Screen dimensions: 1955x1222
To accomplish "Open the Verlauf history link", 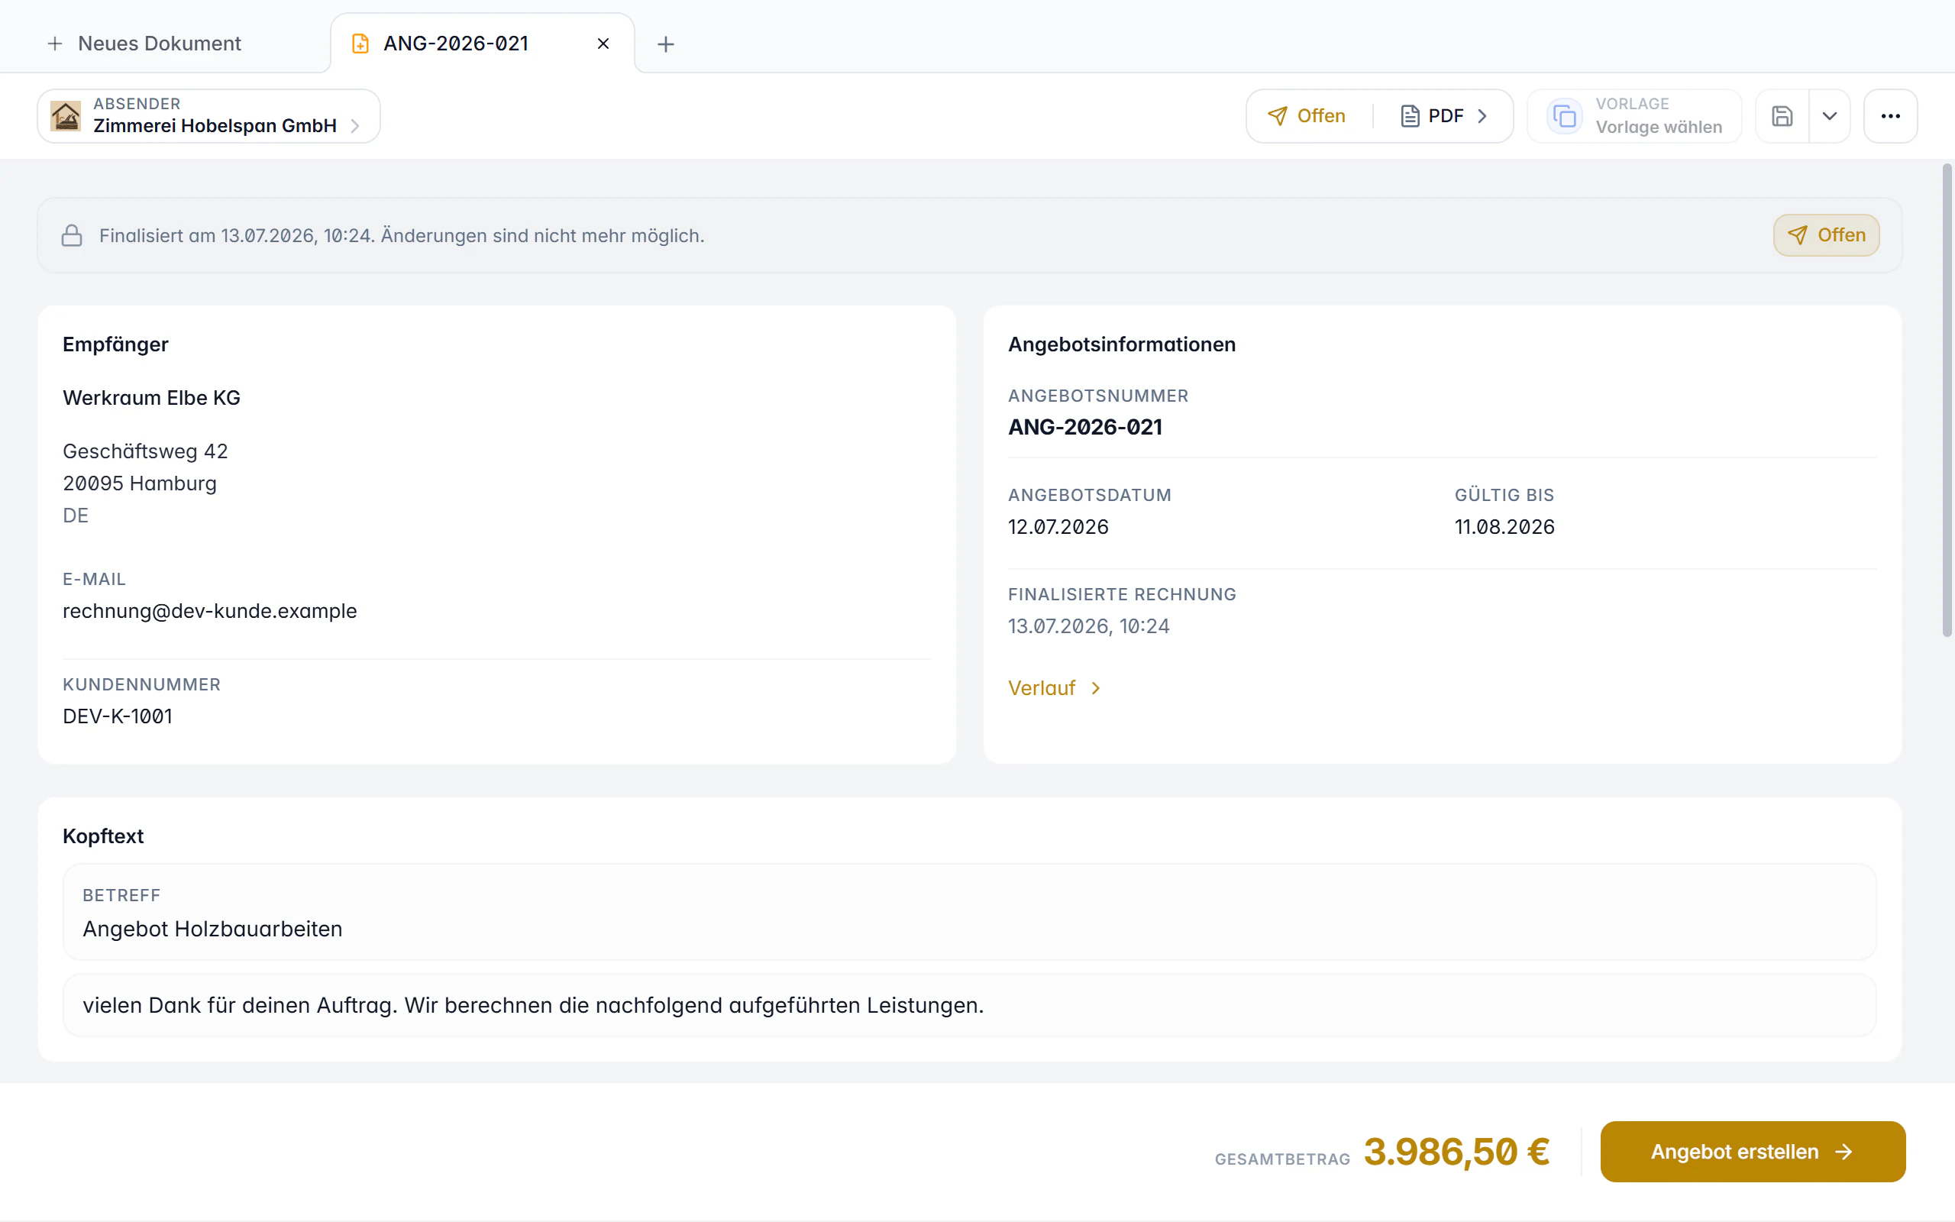I will coord(1054,688).
